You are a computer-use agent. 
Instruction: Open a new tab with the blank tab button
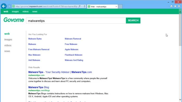(120, 6)
